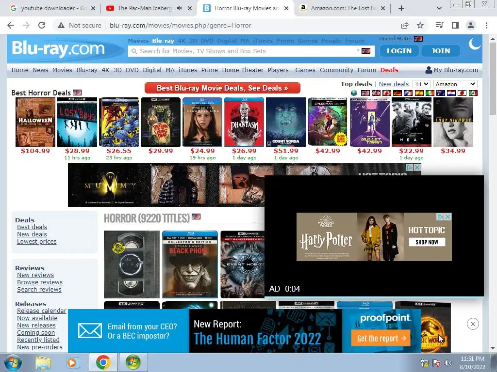Open the Lost Boys deal cover

point(77,122)
